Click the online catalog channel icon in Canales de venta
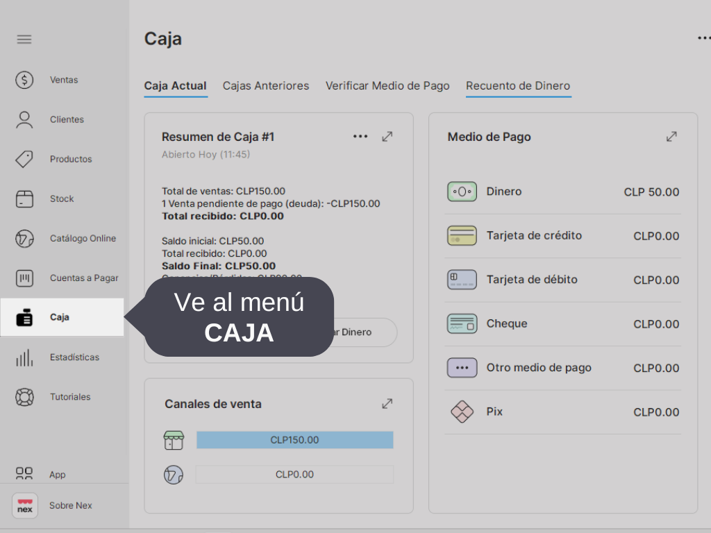This screenshot has height=533, width=711. (x=173, y=475)
